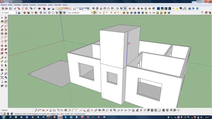212x119 pixels.
Task: Select the Circle tool
Action: pyautogui.click(x=2, y=34)
